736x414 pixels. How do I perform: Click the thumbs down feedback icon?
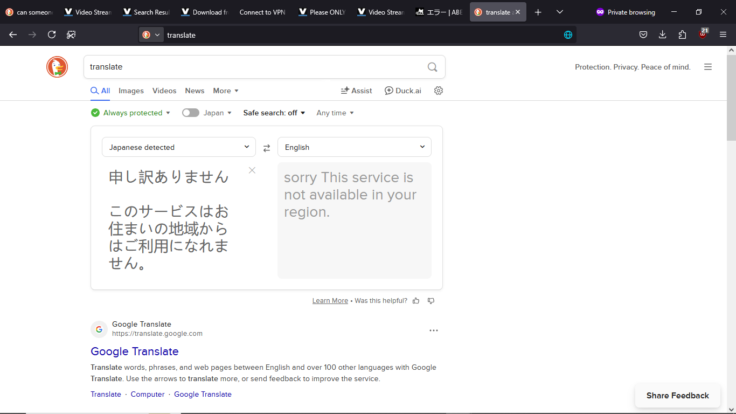coord(431,301)
